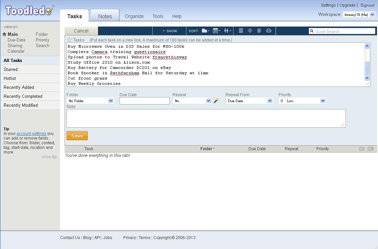Open Recently Modified view
Image resolution: width=378 pixels, height=249 pixels.
[30, 105]
